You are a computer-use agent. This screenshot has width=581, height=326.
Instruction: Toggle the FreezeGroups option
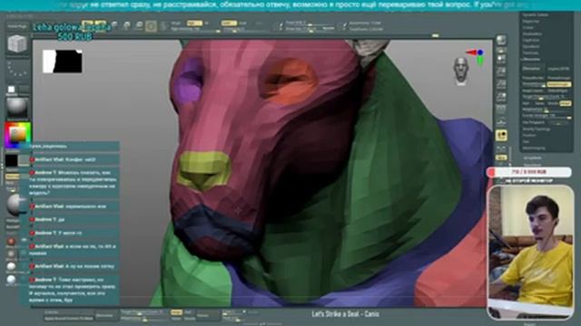point(559,78)
